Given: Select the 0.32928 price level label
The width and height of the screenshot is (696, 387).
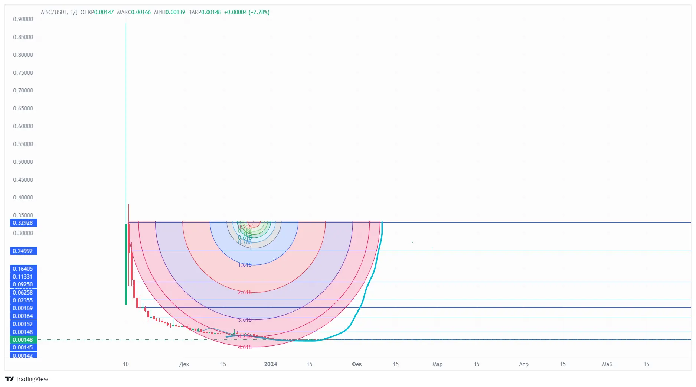Looking at the screenshot, I should pos(23,223).
